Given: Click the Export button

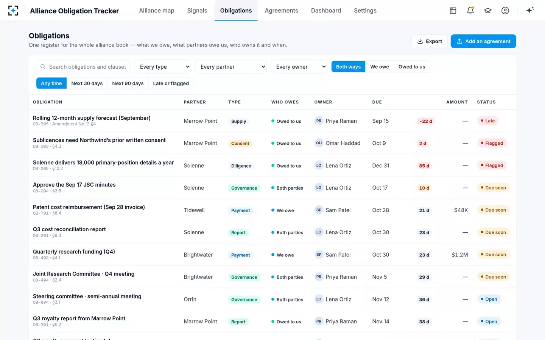Looking at the screenshot, I should coord(430,41).
